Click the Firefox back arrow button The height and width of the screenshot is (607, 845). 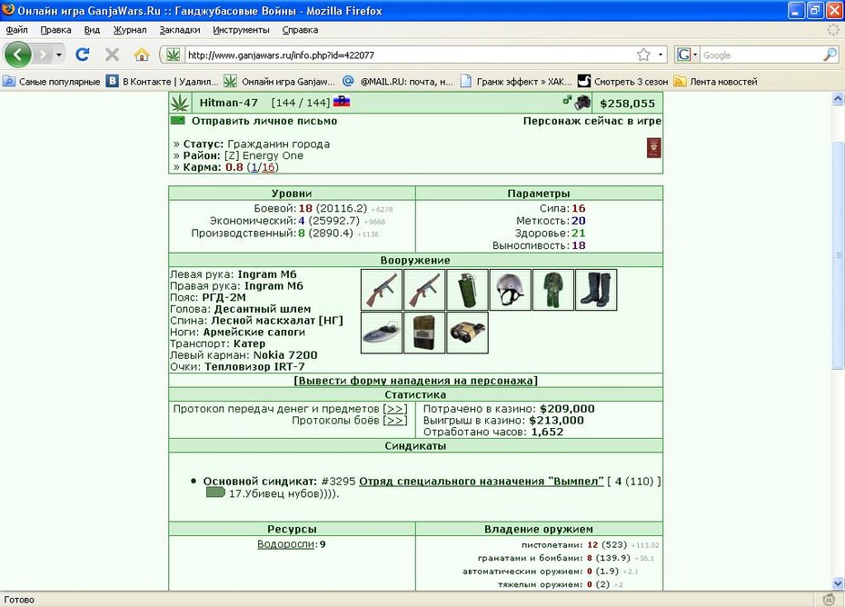pyautogui.click(x=18, y=55)
